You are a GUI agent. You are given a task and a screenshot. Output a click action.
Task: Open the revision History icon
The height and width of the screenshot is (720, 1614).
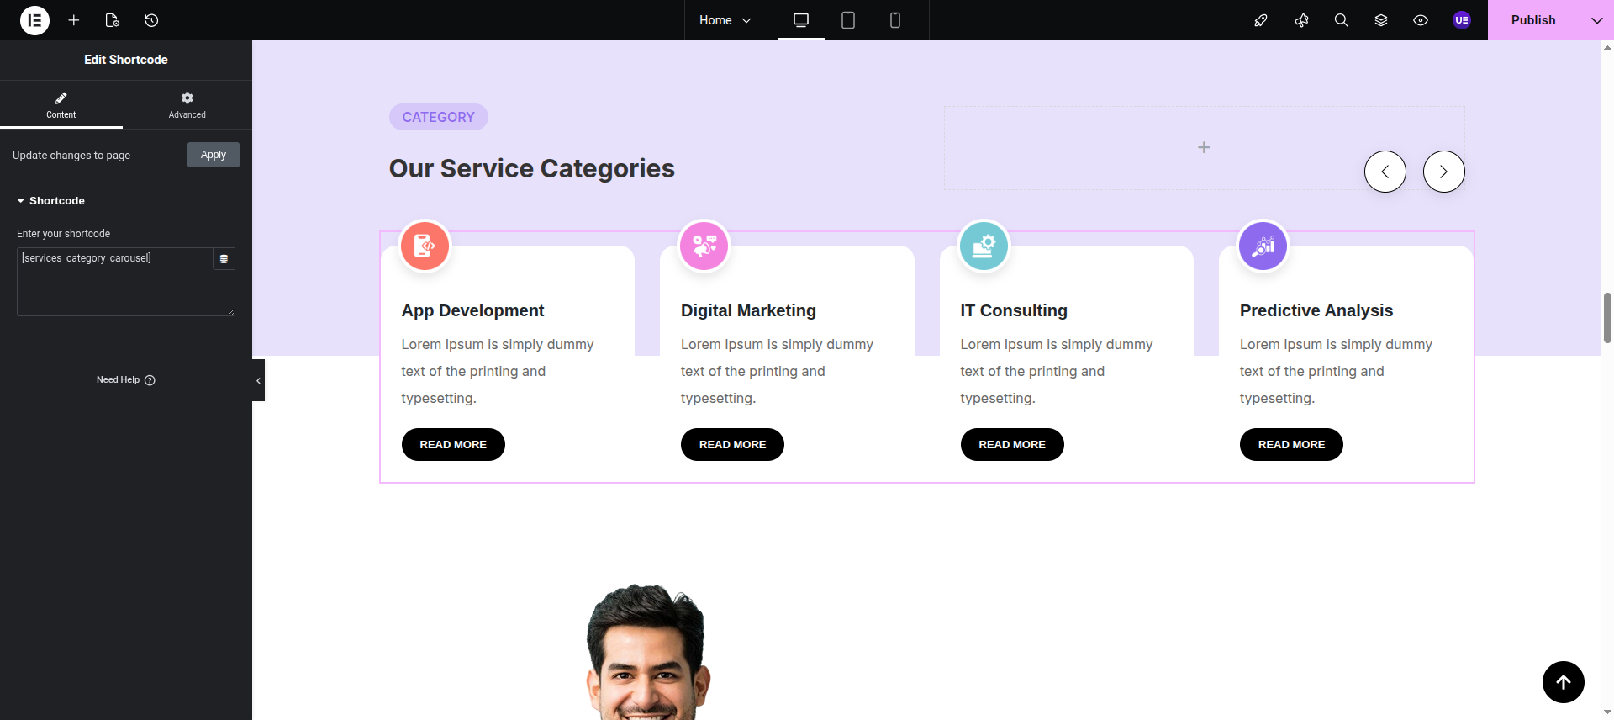(x=151, y=20)
